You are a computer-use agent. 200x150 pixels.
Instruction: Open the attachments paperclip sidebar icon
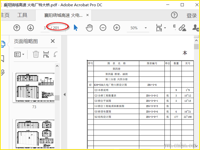[3, 72]
